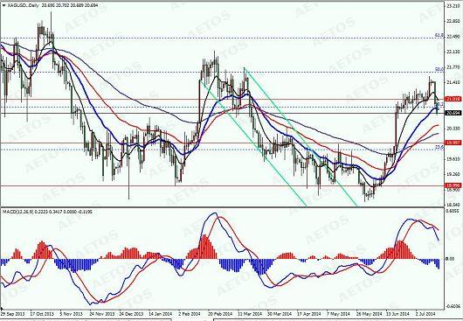Select the 23.6 Fibonacci level label

tap(439, 147)
